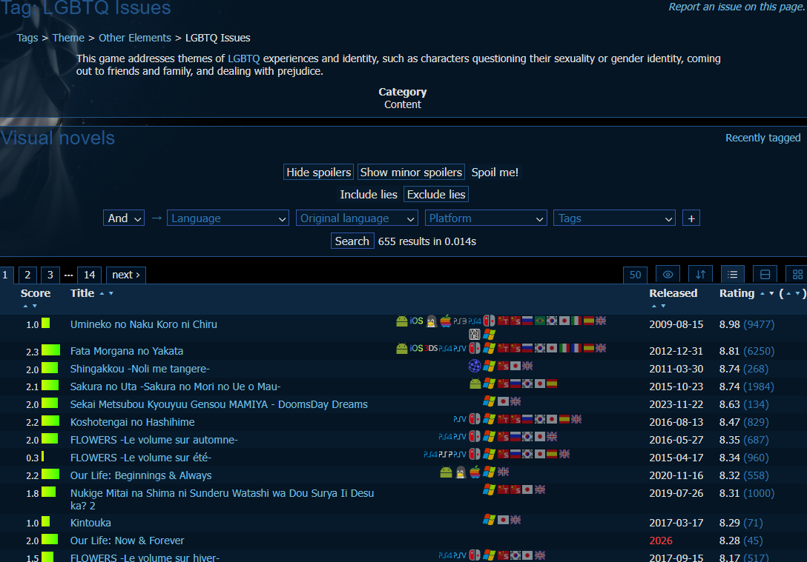
Task: Click the Android icon in Sakura no Uta row
Action: [475, 384]
